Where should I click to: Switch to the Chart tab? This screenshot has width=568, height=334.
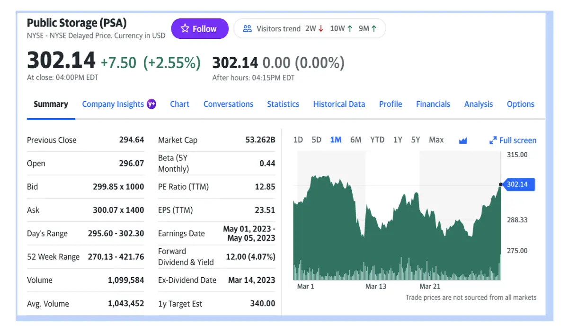180,104
